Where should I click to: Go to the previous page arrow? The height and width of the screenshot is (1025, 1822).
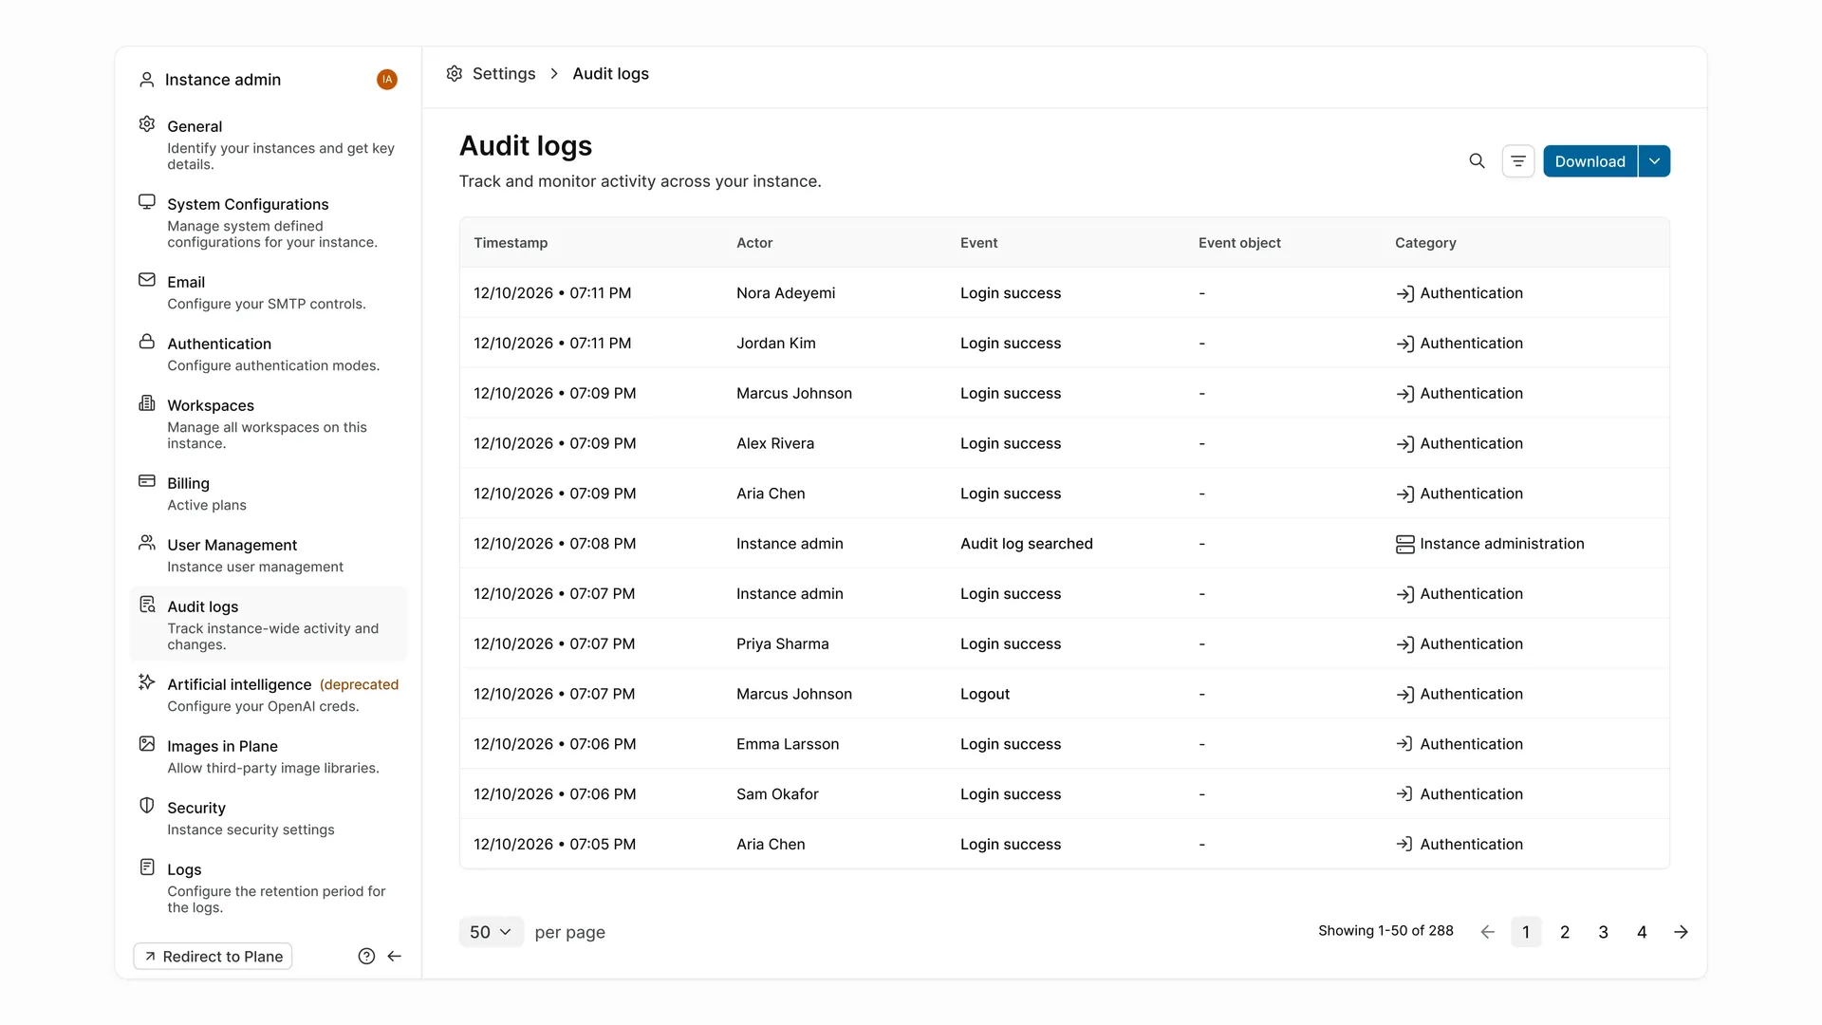1488,932
